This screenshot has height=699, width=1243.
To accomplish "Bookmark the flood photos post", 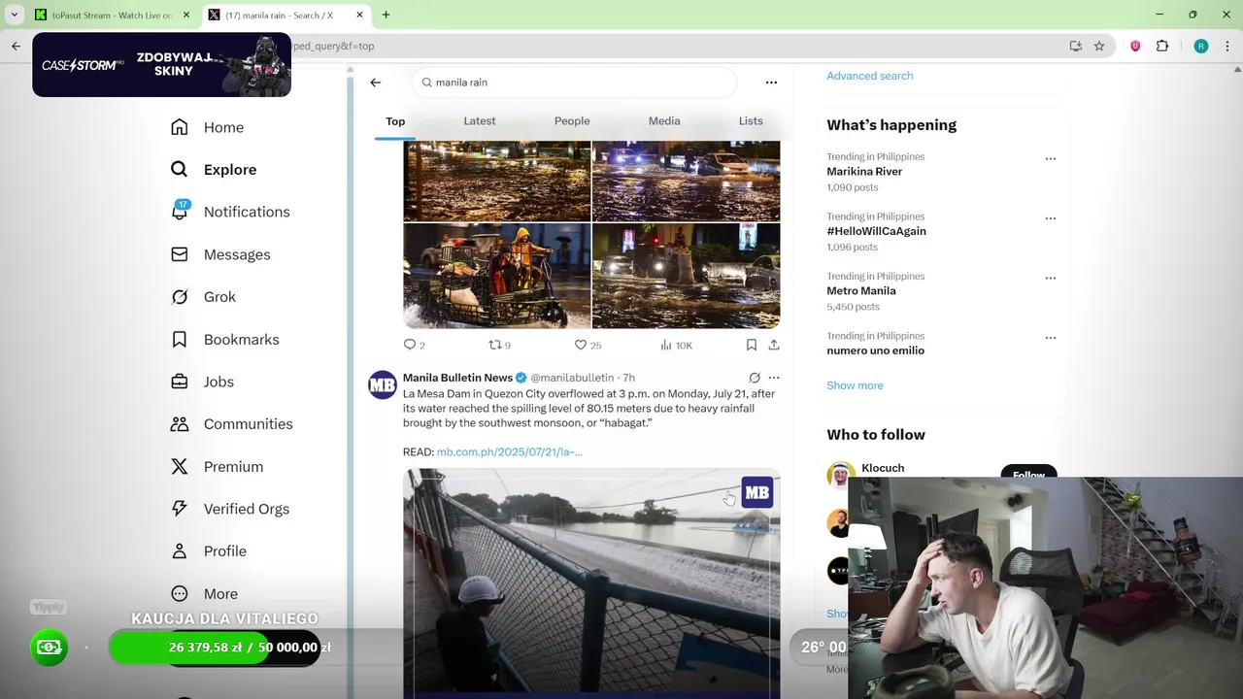I will 752,345.
